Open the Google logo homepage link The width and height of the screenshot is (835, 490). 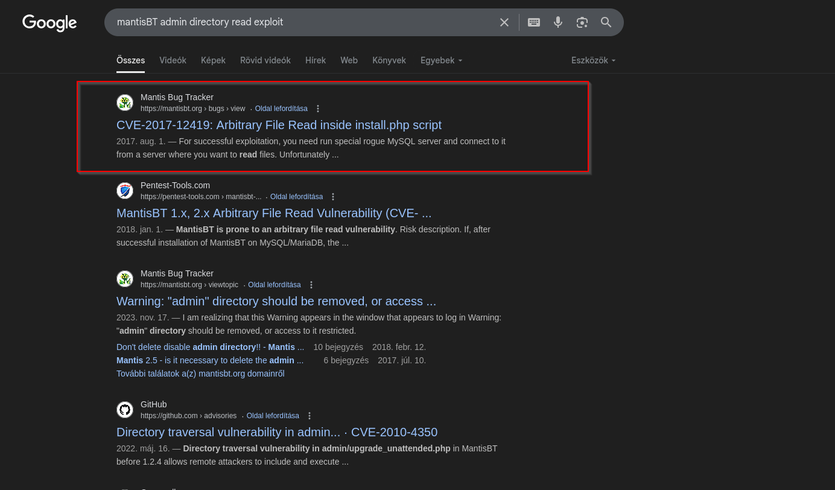[49, 23]
